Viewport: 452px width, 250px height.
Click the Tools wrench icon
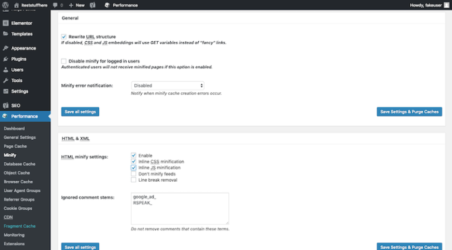coord(5,80)
